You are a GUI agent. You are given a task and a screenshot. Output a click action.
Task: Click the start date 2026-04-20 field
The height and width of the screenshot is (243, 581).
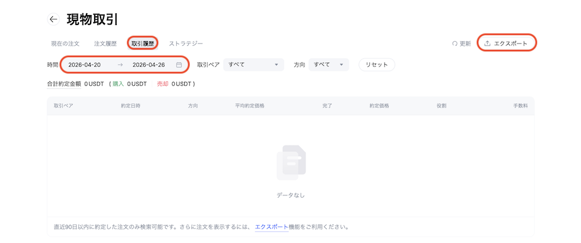click(x=84, y=65)
